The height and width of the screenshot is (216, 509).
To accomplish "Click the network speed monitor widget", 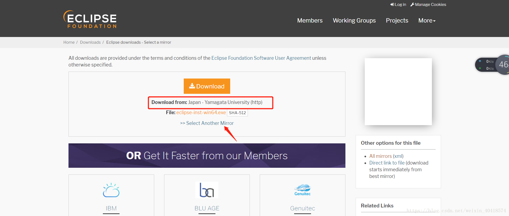I will click(x=492, y=65).
